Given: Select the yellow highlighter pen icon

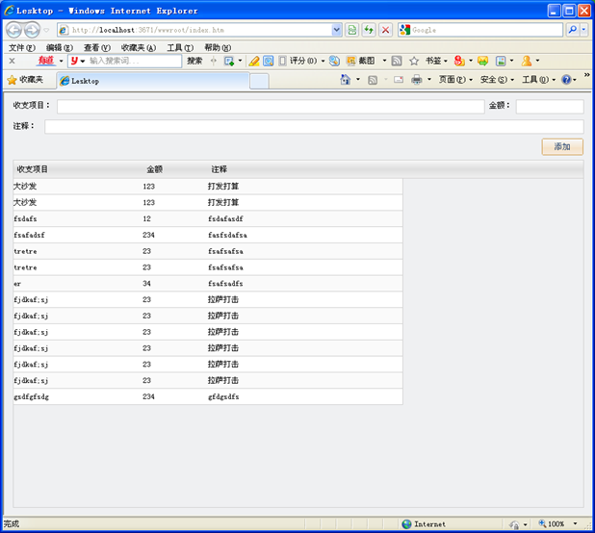Looking at the screenshot, I should (254, 61).
